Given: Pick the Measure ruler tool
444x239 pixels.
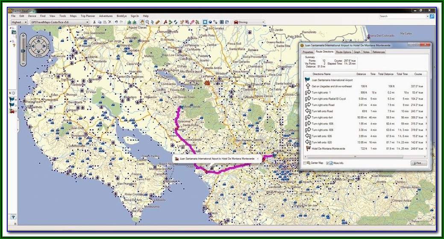Looking at the screenshot, I should pyautogui.click(x=158, y=22).
